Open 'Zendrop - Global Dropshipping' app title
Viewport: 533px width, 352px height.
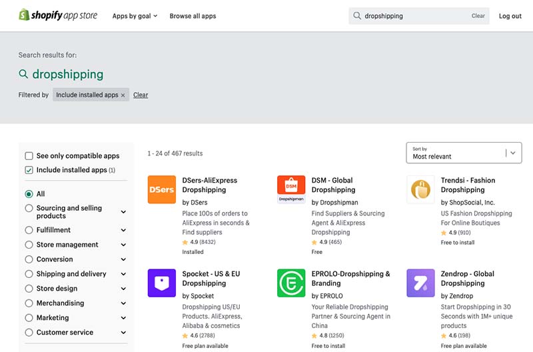click(468, 279)
